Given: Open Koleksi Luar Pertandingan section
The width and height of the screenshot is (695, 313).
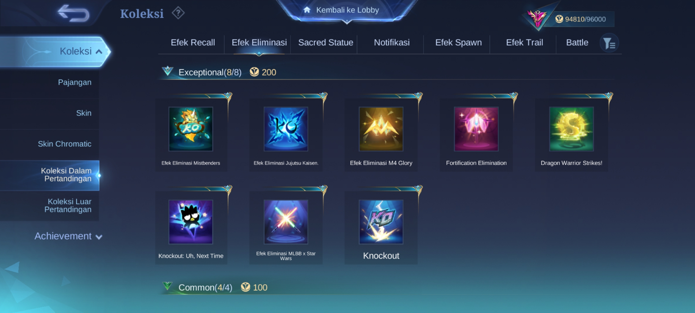Looking at the screenshot, I should [x=68, y=205].
